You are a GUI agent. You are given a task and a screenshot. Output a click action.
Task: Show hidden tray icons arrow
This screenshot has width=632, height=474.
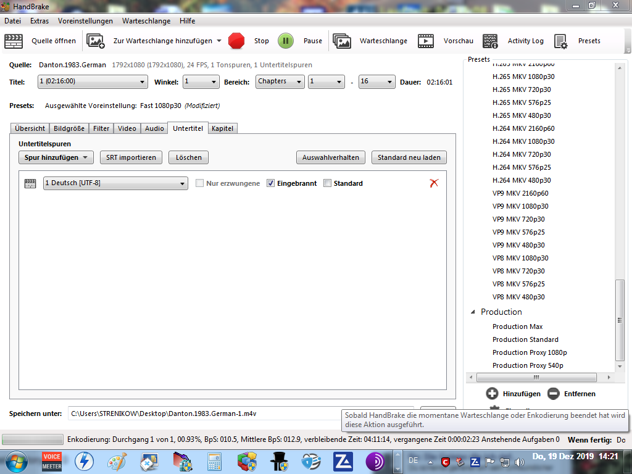pos(430,462)
